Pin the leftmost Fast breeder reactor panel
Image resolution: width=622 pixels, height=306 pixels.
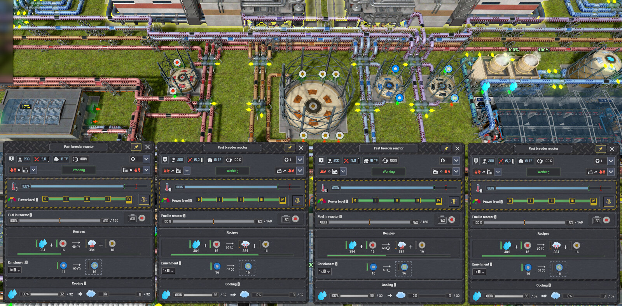tap(136, 147)
